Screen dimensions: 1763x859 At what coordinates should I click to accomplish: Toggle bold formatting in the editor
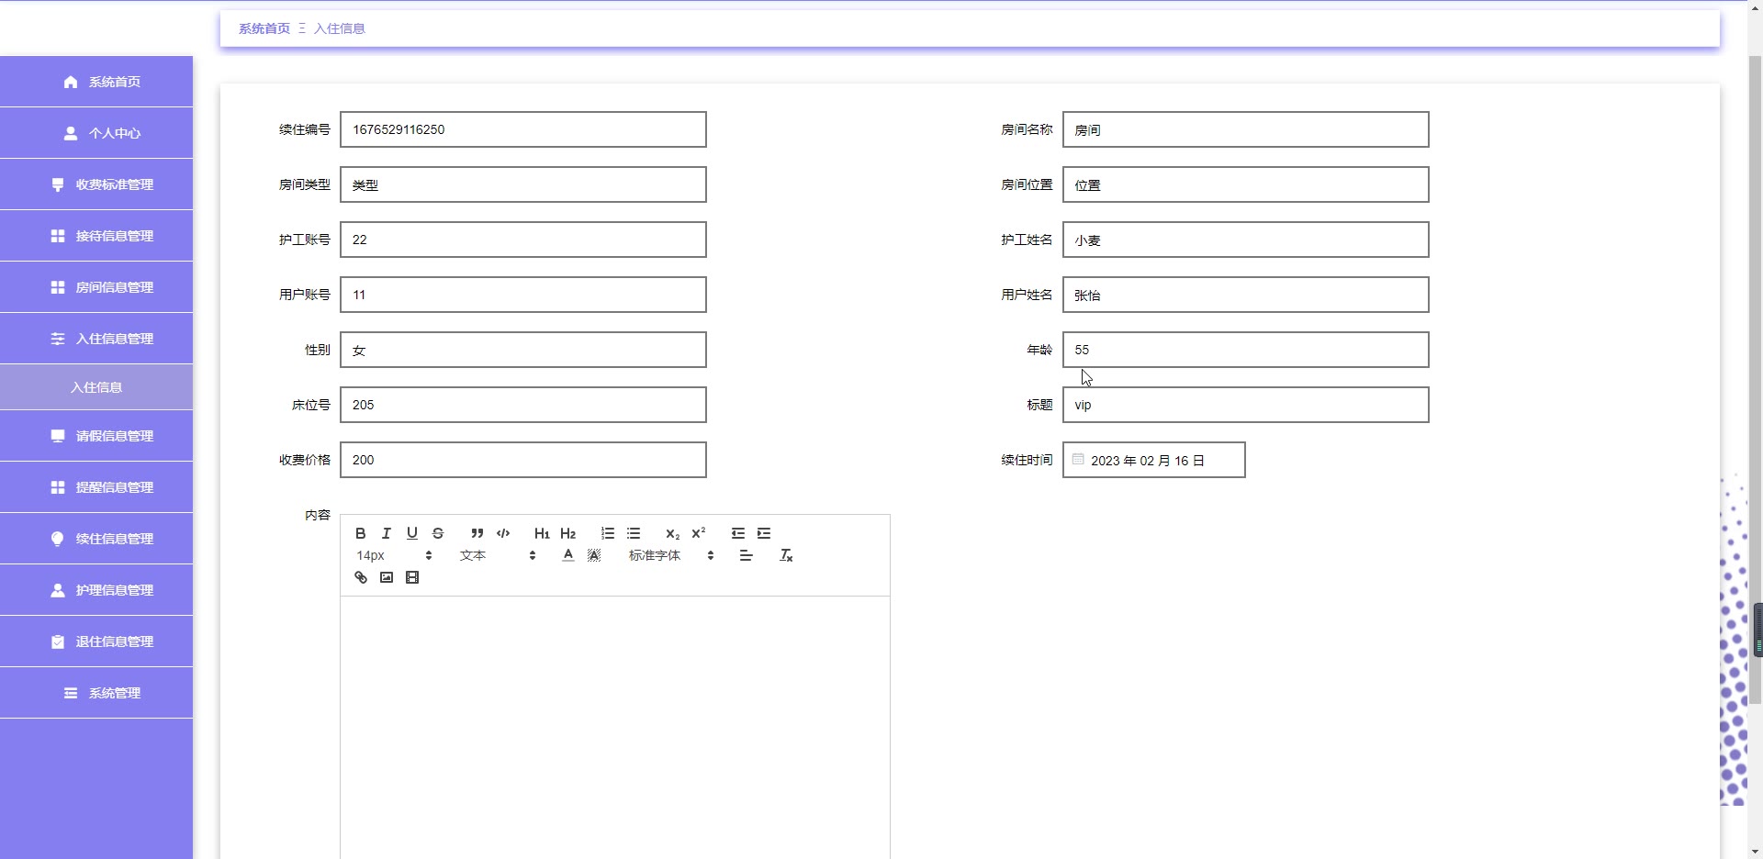tap(361, 533)
